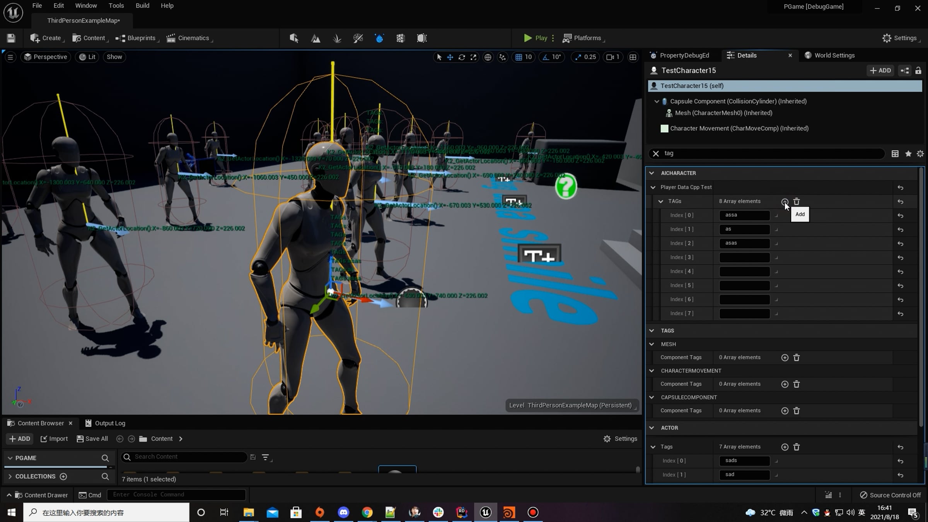Collapse the CHARACTERMOVEMENT category
928x522 pixels.
tap(652, 371)
